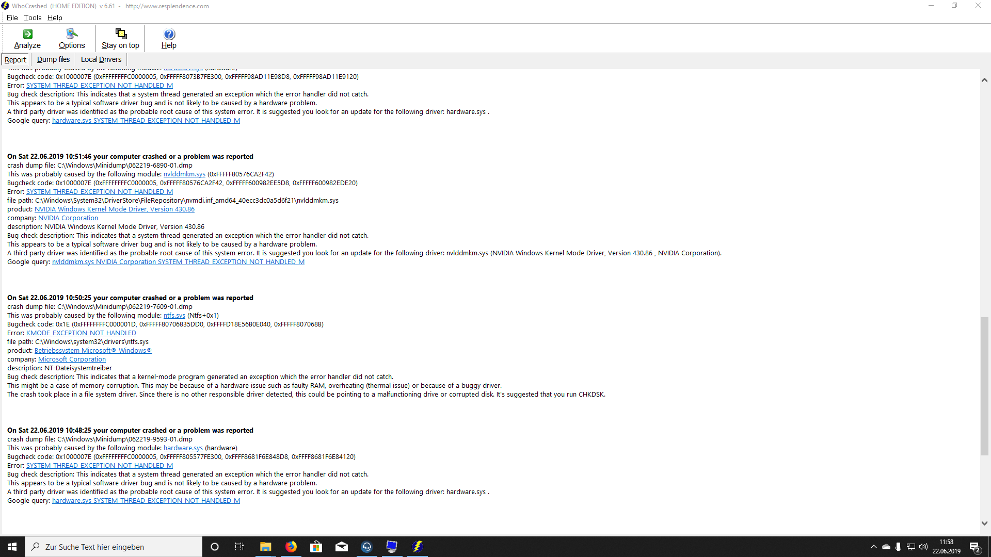Click the Analyze toolbar icon
Screen dimensions: 991x557
click(x=27, y=38)
